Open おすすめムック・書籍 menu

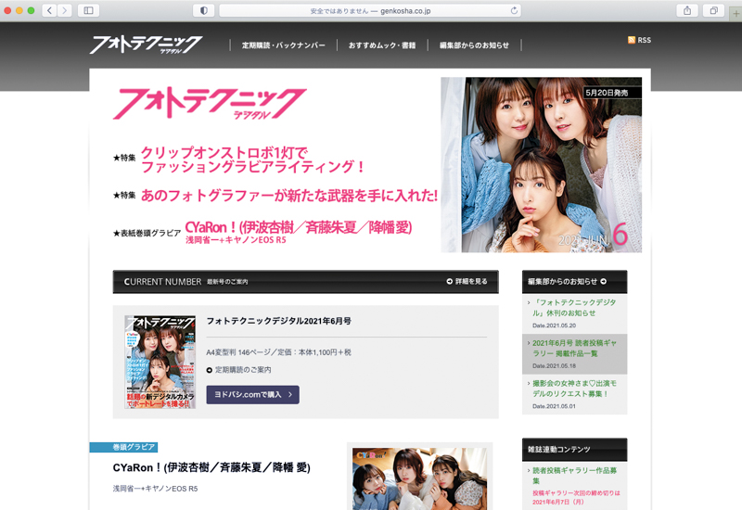tap(382, 45)
